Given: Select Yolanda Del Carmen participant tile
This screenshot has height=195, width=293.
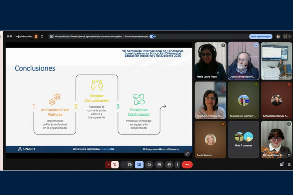Looking at the screenshot, I should 243,100.
